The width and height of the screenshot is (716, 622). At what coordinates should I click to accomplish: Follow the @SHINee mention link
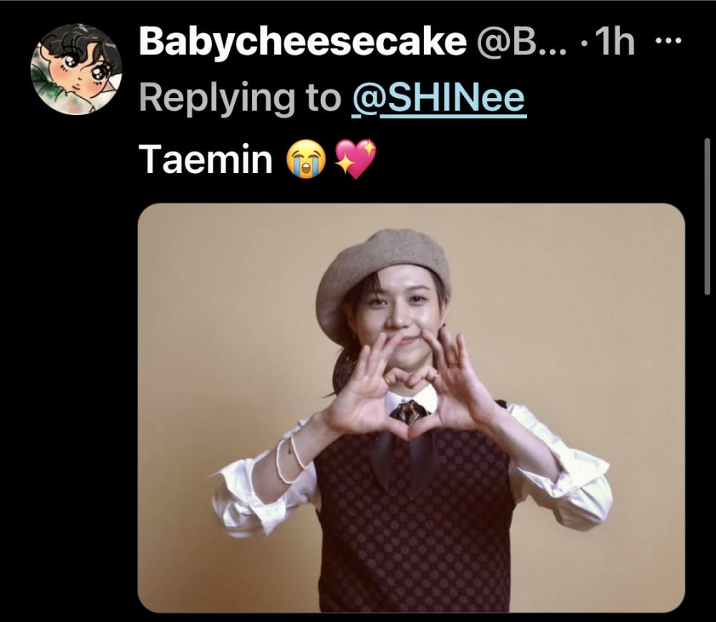coord(439,97)
